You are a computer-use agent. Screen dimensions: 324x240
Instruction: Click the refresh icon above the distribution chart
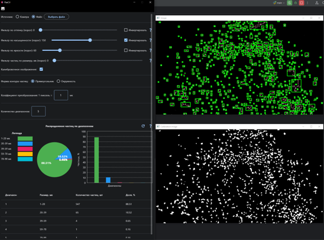click(x=143, y=126)
